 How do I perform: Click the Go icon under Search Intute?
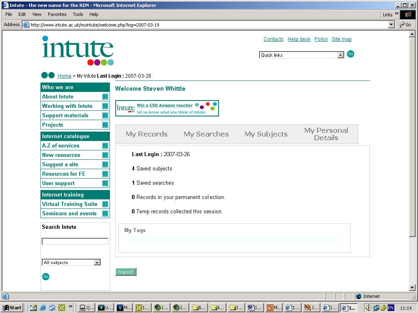(46, 277)
